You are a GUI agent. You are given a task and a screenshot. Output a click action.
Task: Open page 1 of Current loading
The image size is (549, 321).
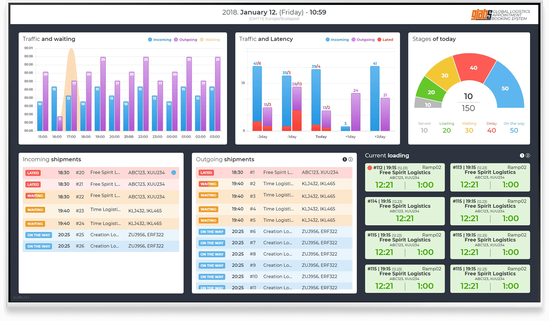point(522,155)
